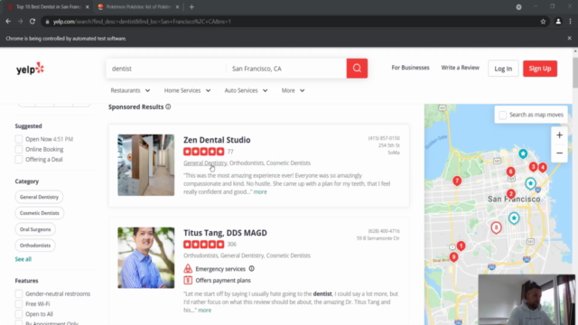
Task: Check Offering a Deal filter
Action: 19,159
